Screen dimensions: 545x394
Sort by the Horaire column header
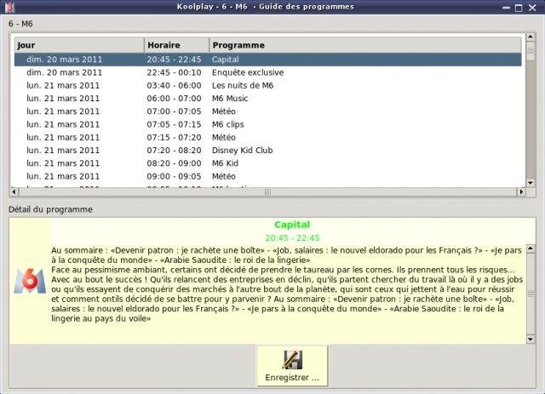pyautogui.click(x=177, y=45)
